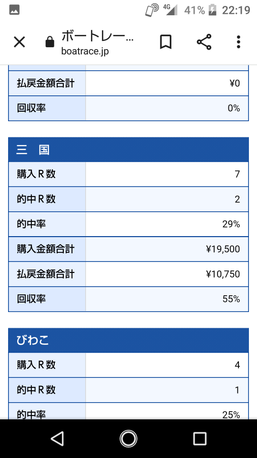Select the 三国 section header

pos(128,149)
